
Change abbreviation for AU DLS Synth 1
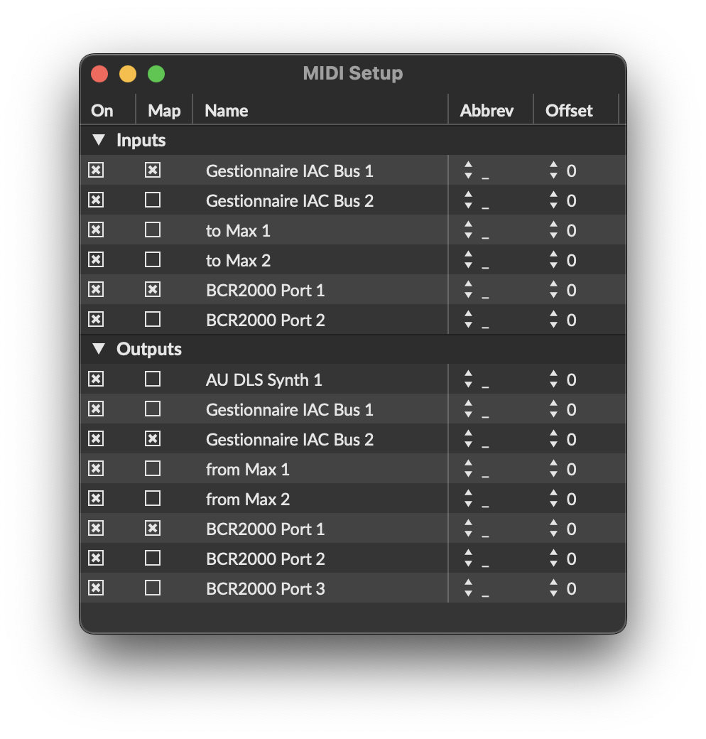(x=468, y=379)
